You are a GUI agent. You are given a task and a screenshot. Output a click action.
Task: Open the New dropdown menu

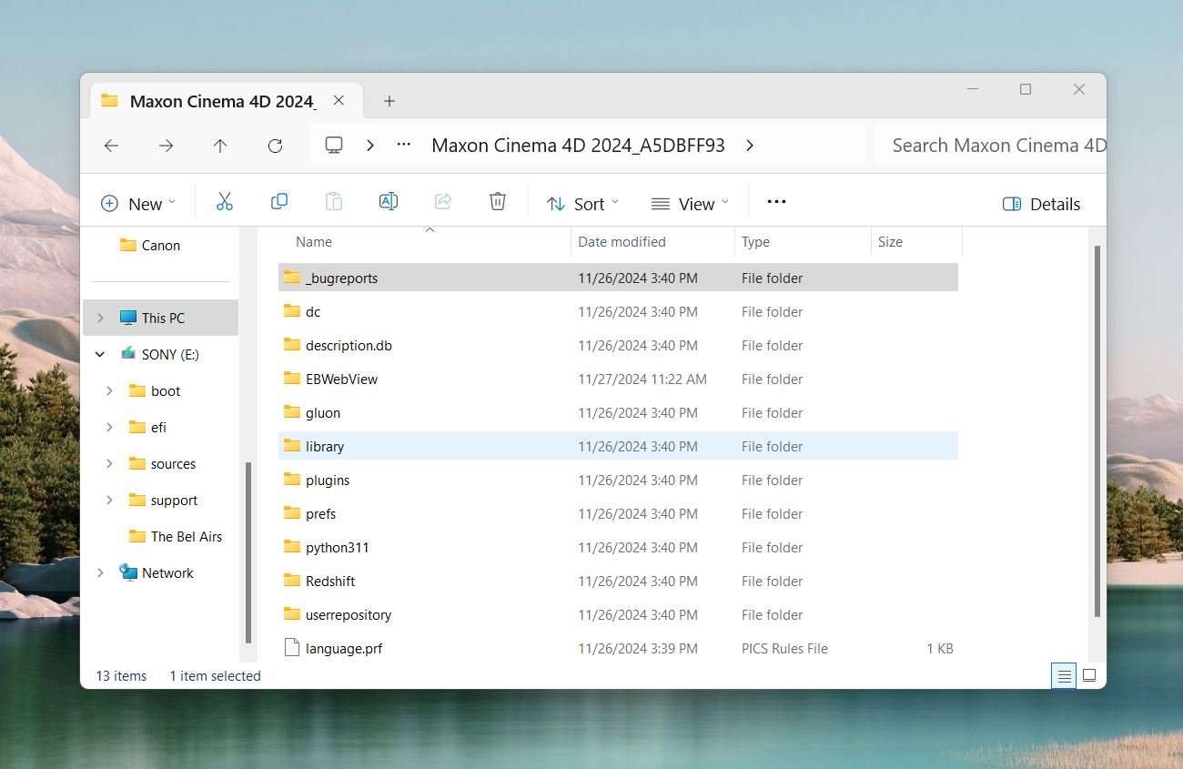[x=138, y=204]
